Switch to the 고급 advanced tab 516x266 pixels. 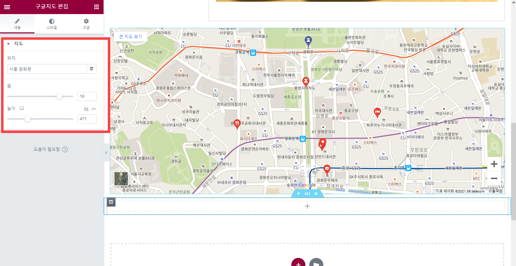point(86,24)
